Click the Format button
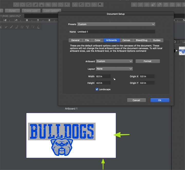The height and width of the screenshot is (170, 185). click(x=147, y=61)
